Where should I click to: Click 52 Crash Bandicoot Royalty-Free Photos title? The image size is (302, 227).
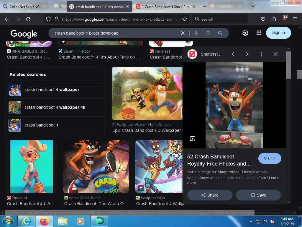click(219, 160)
